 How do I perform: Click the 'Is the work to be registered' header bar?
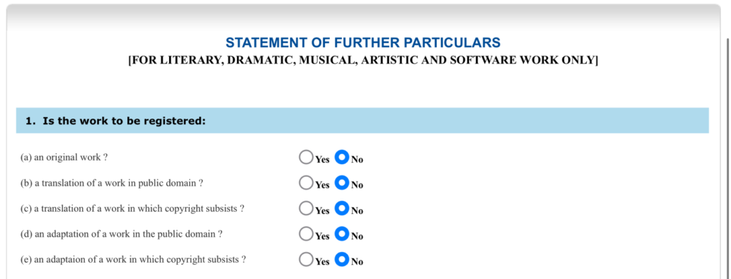(x=362, y=121)
